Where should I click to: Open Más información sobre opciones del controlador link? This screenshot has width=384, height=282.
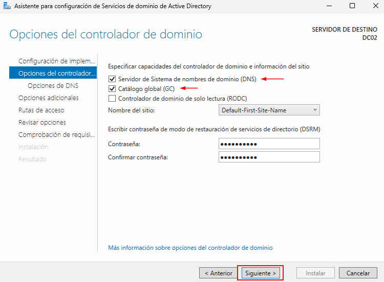190,248
